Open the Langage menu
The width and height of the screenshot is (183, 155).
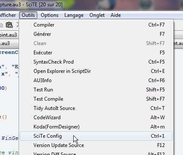tap(74, 15)
